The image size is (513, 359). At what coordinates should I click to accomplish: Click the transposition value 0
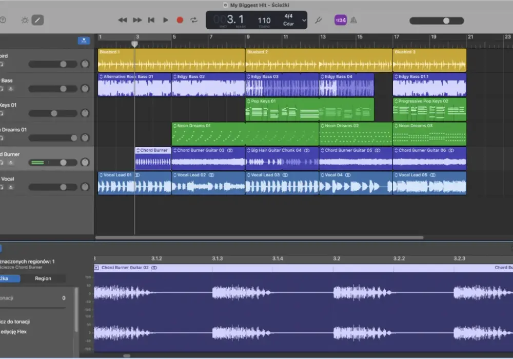64,298
